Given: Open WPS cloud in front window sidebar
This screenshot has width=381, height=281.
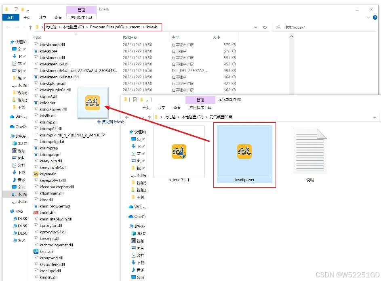Looking at the screenshot, I should [137, 207].
